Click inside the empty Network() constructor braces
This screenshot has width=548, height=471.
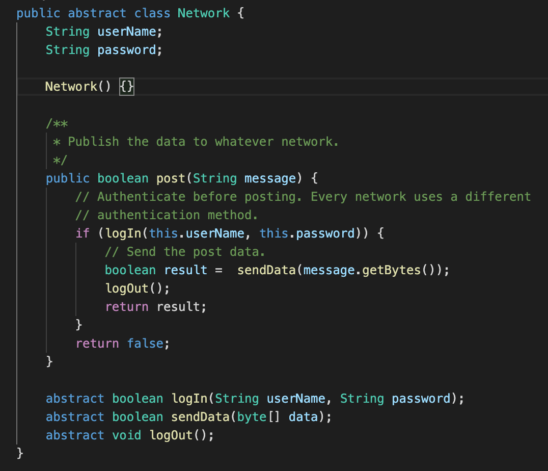coord(126,86)
